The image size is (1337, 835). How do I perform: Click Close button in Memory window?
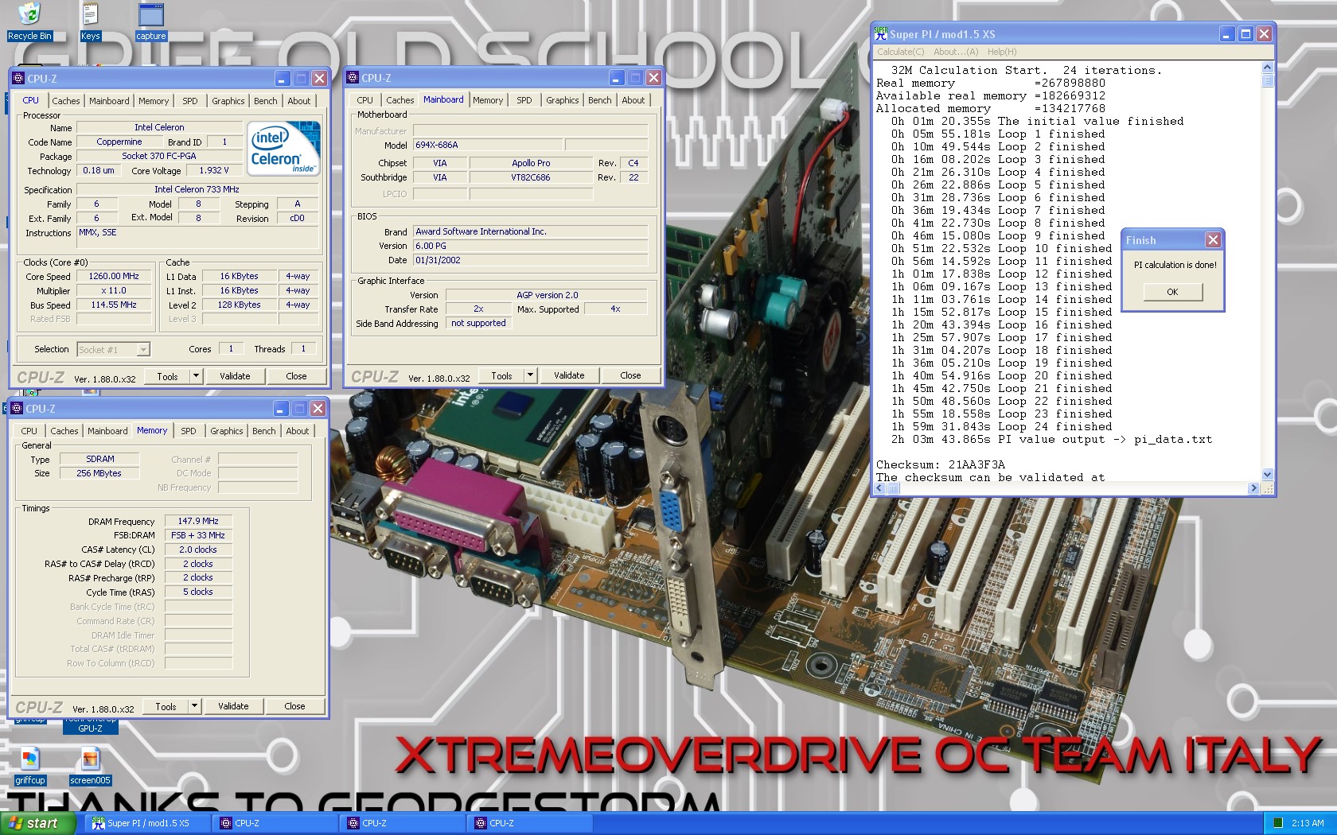(x=294, y=706)
